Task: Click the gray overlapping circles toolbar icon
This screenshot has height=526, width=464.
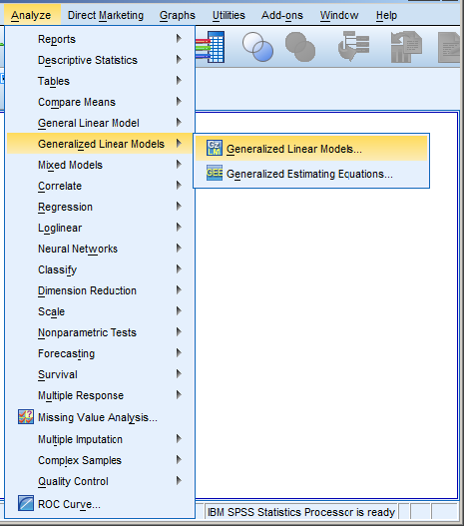Action: pos(300,47)
